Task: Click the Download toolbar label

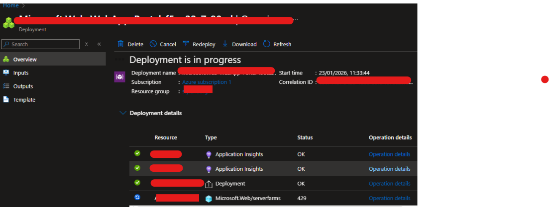Action: [x=244, y=44]
